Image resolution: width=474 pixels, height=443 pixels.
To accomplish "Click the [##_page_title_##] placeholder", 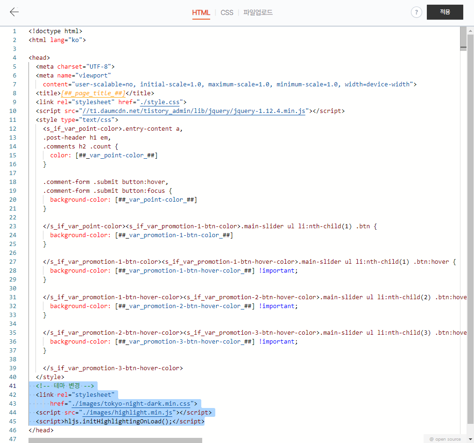I will [93, 93].
